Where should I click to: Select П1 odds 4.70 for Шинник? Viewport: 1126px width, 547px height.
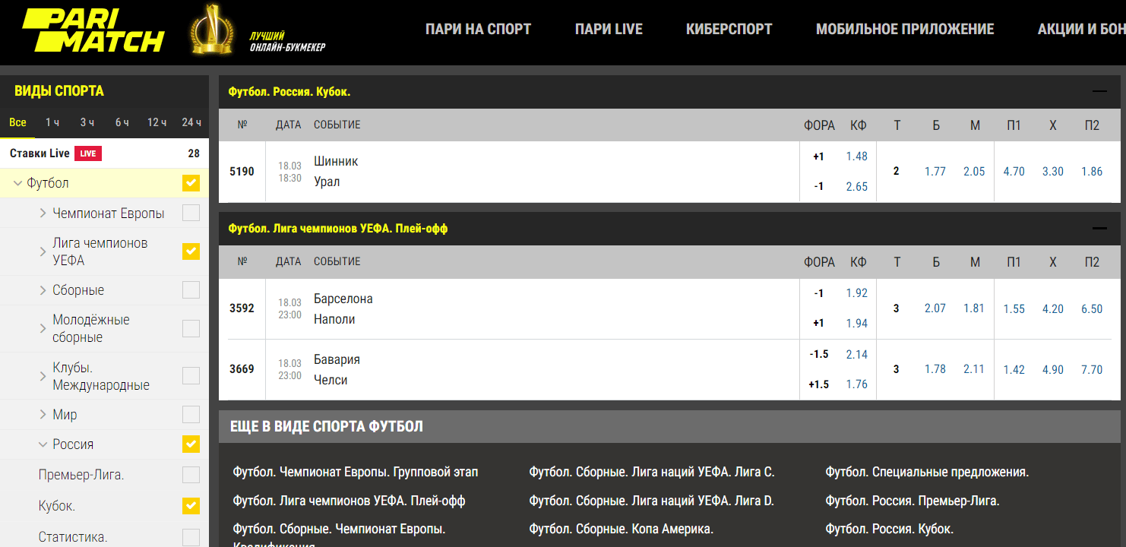1014,172
